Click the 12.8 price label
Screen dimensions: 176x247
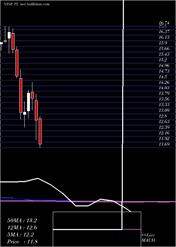tap(163, 116)
